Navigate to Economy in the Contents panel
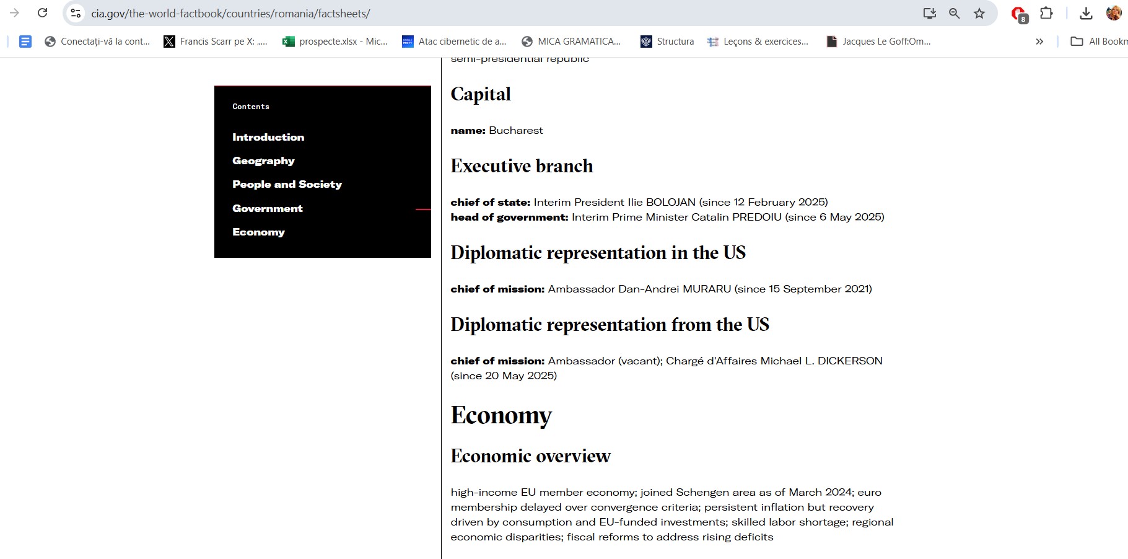This screenshot has width=1128, height=559. 258,232
